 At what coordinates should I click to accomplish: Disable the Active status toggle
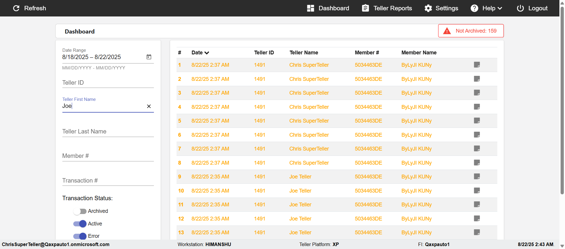80,224
